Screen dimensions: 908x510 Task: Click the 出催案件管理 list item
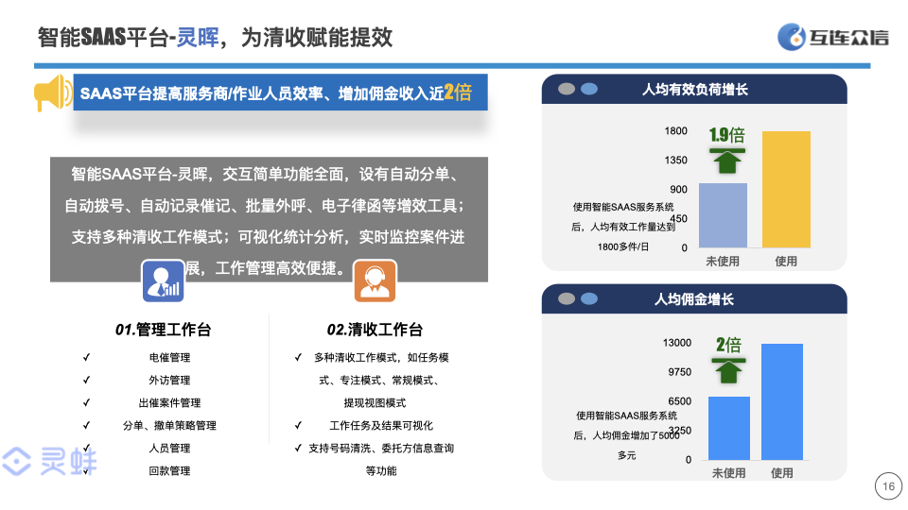[169, 402]
